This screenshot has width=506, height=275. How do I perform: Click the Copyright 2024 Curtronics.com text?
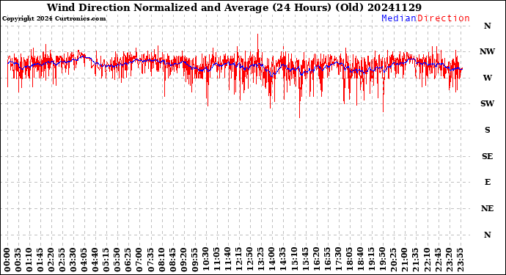[x=54, y=19]
